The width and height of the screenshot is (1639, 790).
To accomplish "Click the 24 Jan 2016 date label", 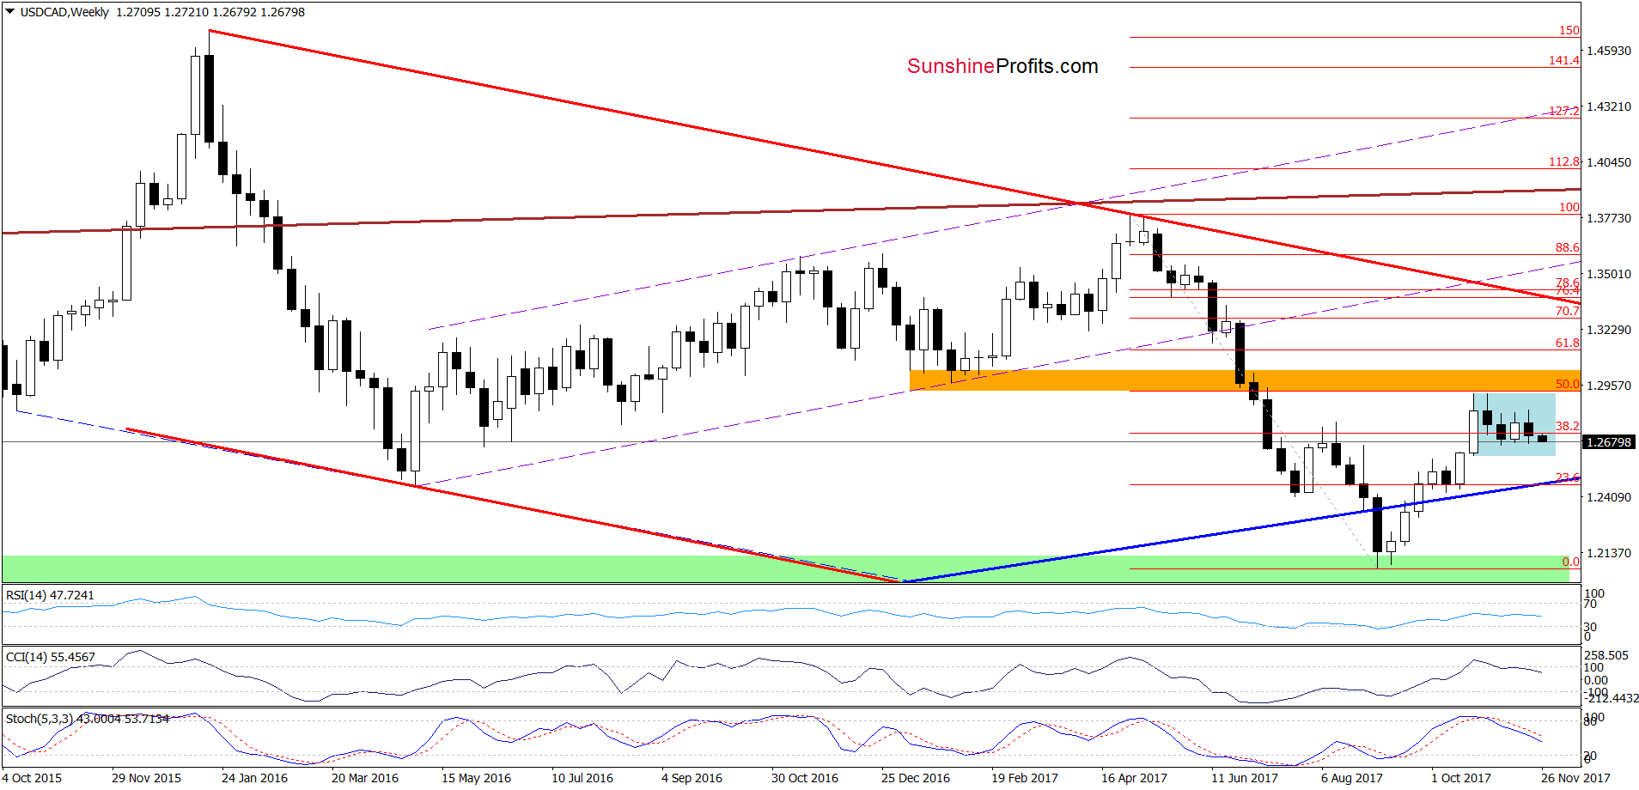I will [254, 778].
